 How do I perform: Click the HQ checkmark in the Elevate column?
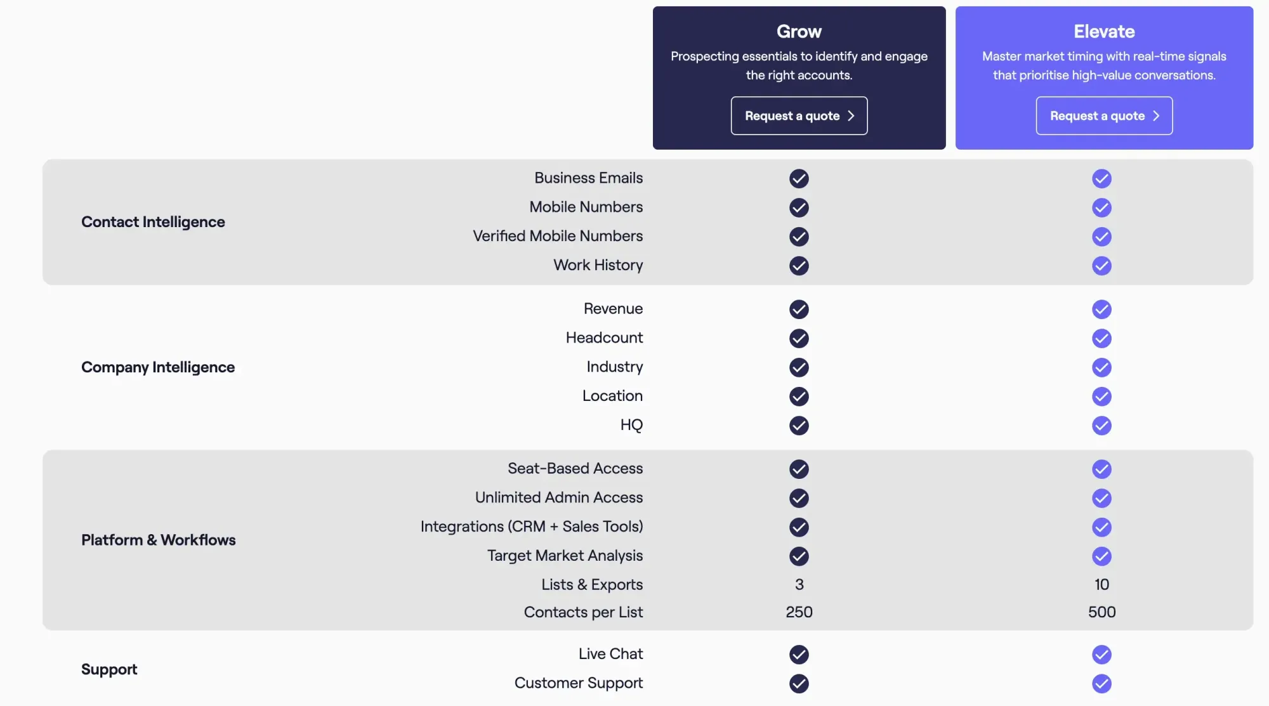[1102, 426]
